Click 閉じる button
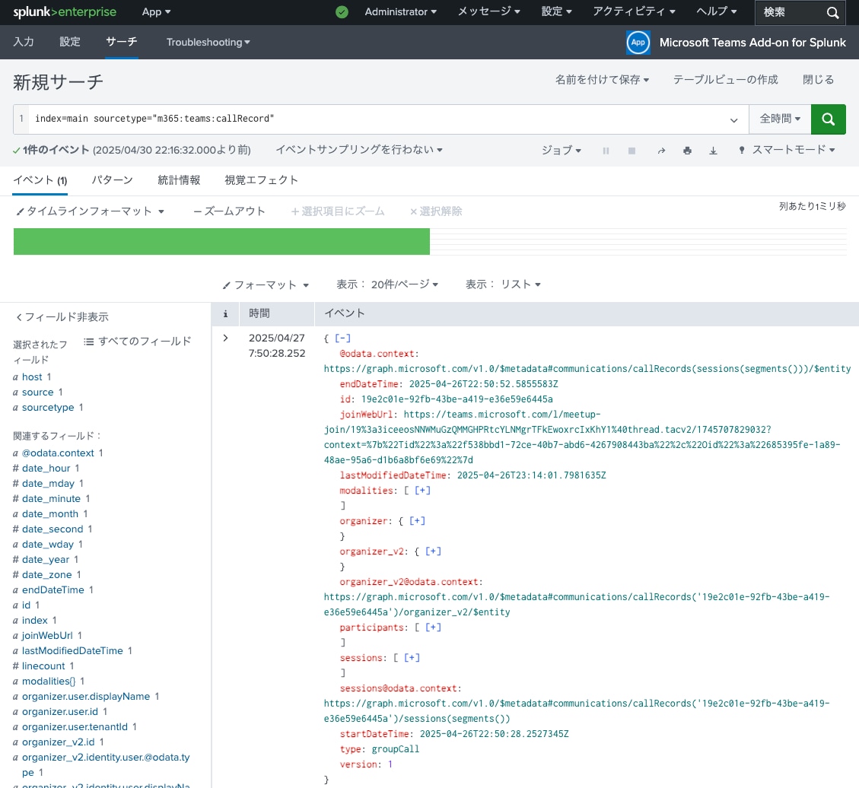This screenshot has height=788, width=859. [818, 80]
